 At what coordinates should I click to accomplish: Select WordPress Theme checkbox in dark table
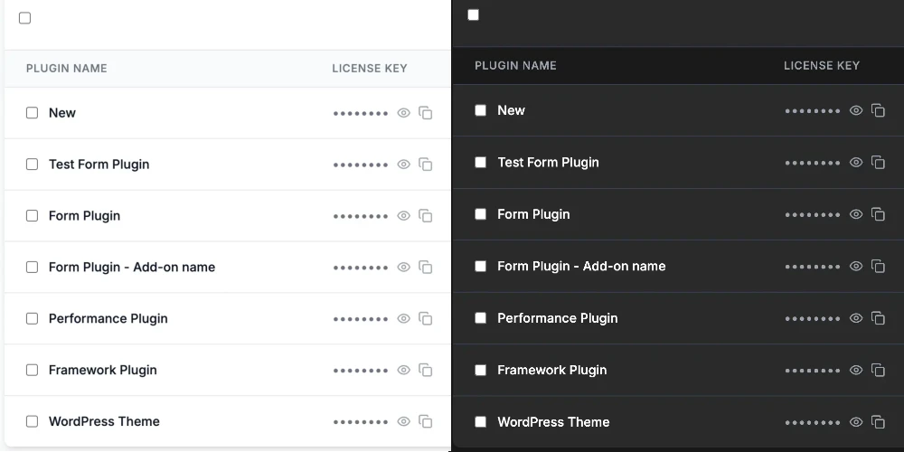(481, 422)
